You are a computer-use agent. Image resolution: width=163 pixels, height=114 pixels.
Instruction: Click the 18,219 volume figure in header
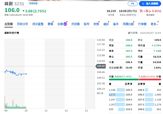click(111, 11)
